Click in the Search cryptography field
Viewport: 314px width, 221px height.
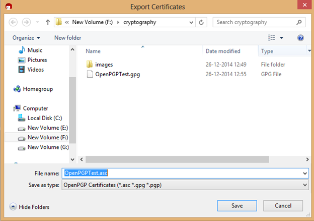point(254,22)
